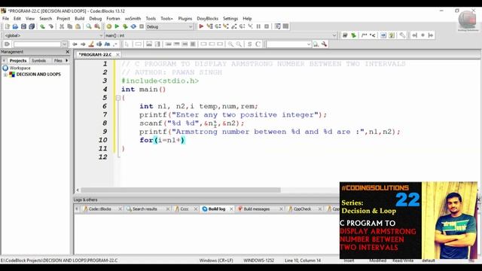482x271 pixels.
Task: Open the search text dropdown arrow
Action: pyautogui.click(x=65, y=44)
